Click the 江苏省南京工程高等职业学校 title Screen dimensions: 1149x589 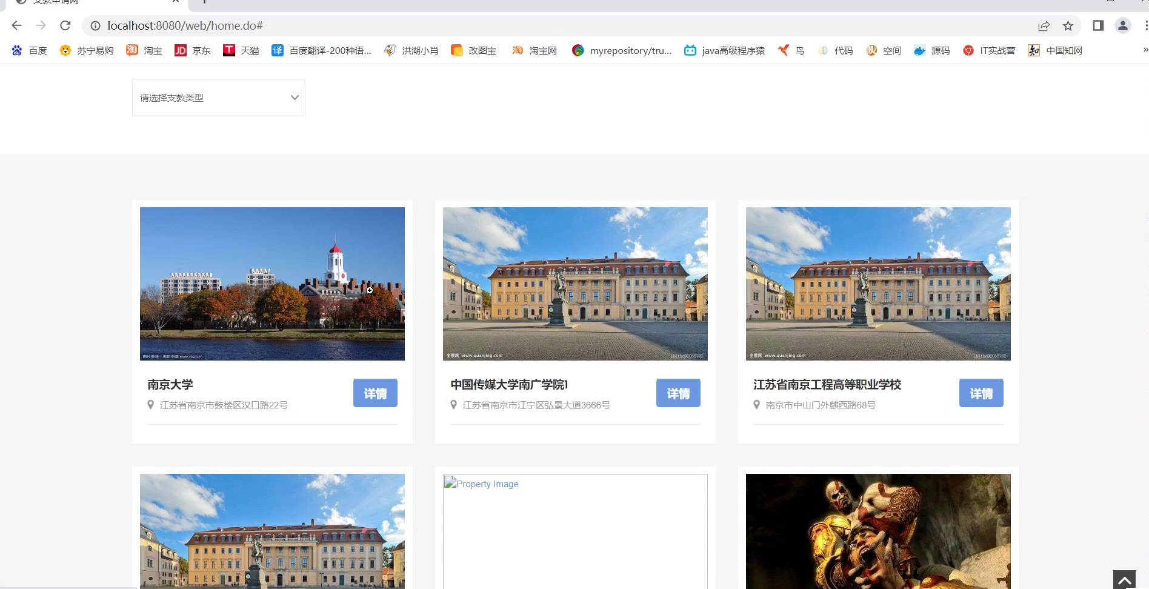click(x=827, y=385)
